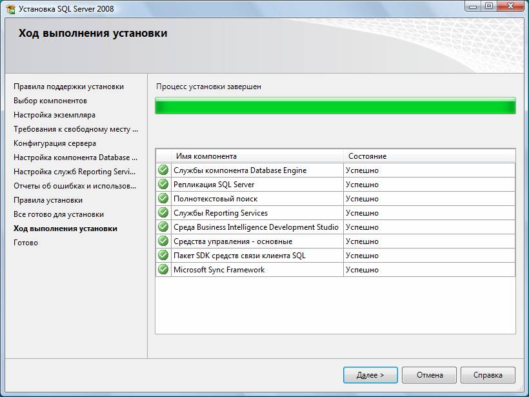
Task: Click success icon beside Средства управления - основные
Action: tap(163, 241)
